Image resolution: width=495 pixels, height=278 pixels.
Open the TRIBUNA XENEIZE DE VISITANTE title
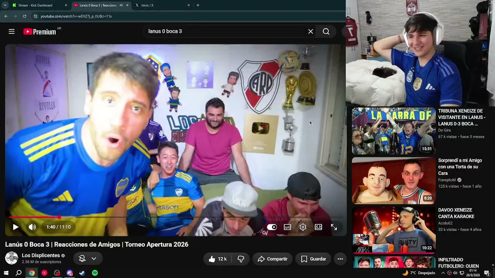[462, 117]
